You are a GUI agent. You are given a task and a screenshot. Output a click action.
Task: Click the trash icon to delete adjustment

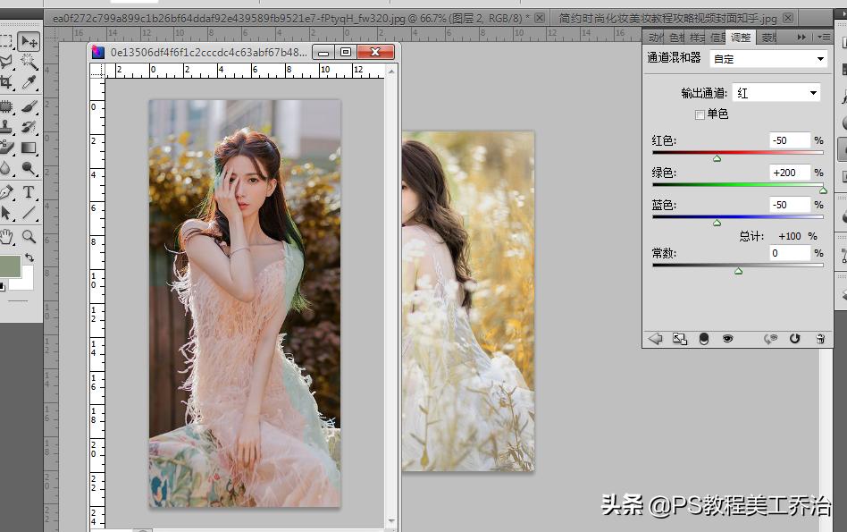[x=820, y=339]
